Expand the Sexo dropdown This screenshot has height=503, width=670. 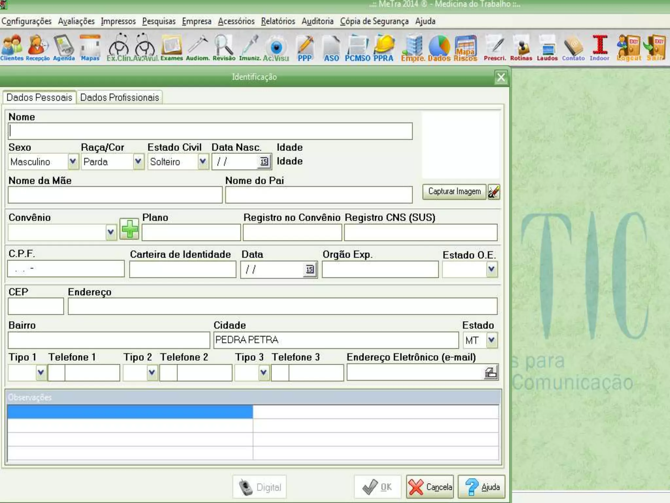pyautogui.click(x=73, y=161)
